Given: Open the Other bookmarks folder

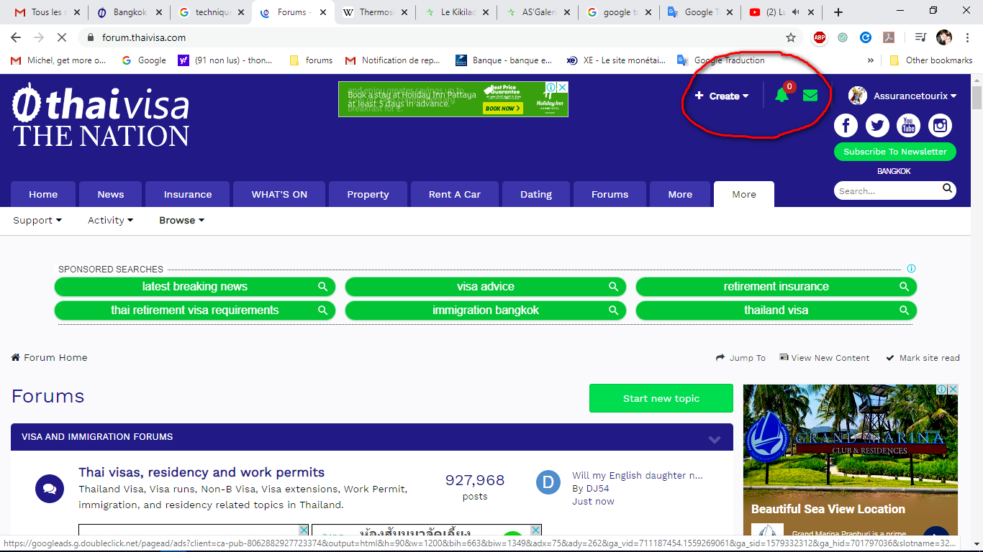Looking at the screenshot, I should point(931,60).
